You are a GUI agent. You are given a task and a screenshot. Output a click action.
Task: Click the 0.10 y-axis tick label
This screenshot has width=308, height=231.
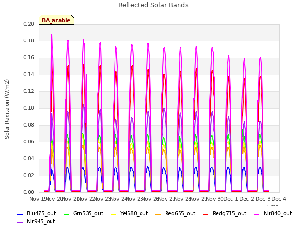(29, 108)
